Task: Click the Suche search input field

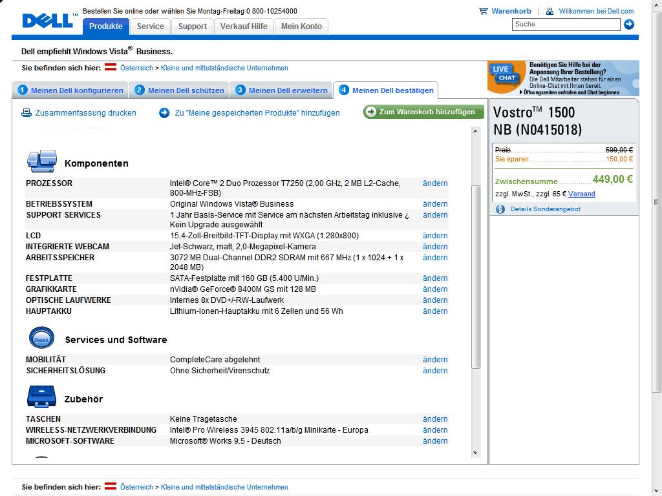Action: click(566, 25)
